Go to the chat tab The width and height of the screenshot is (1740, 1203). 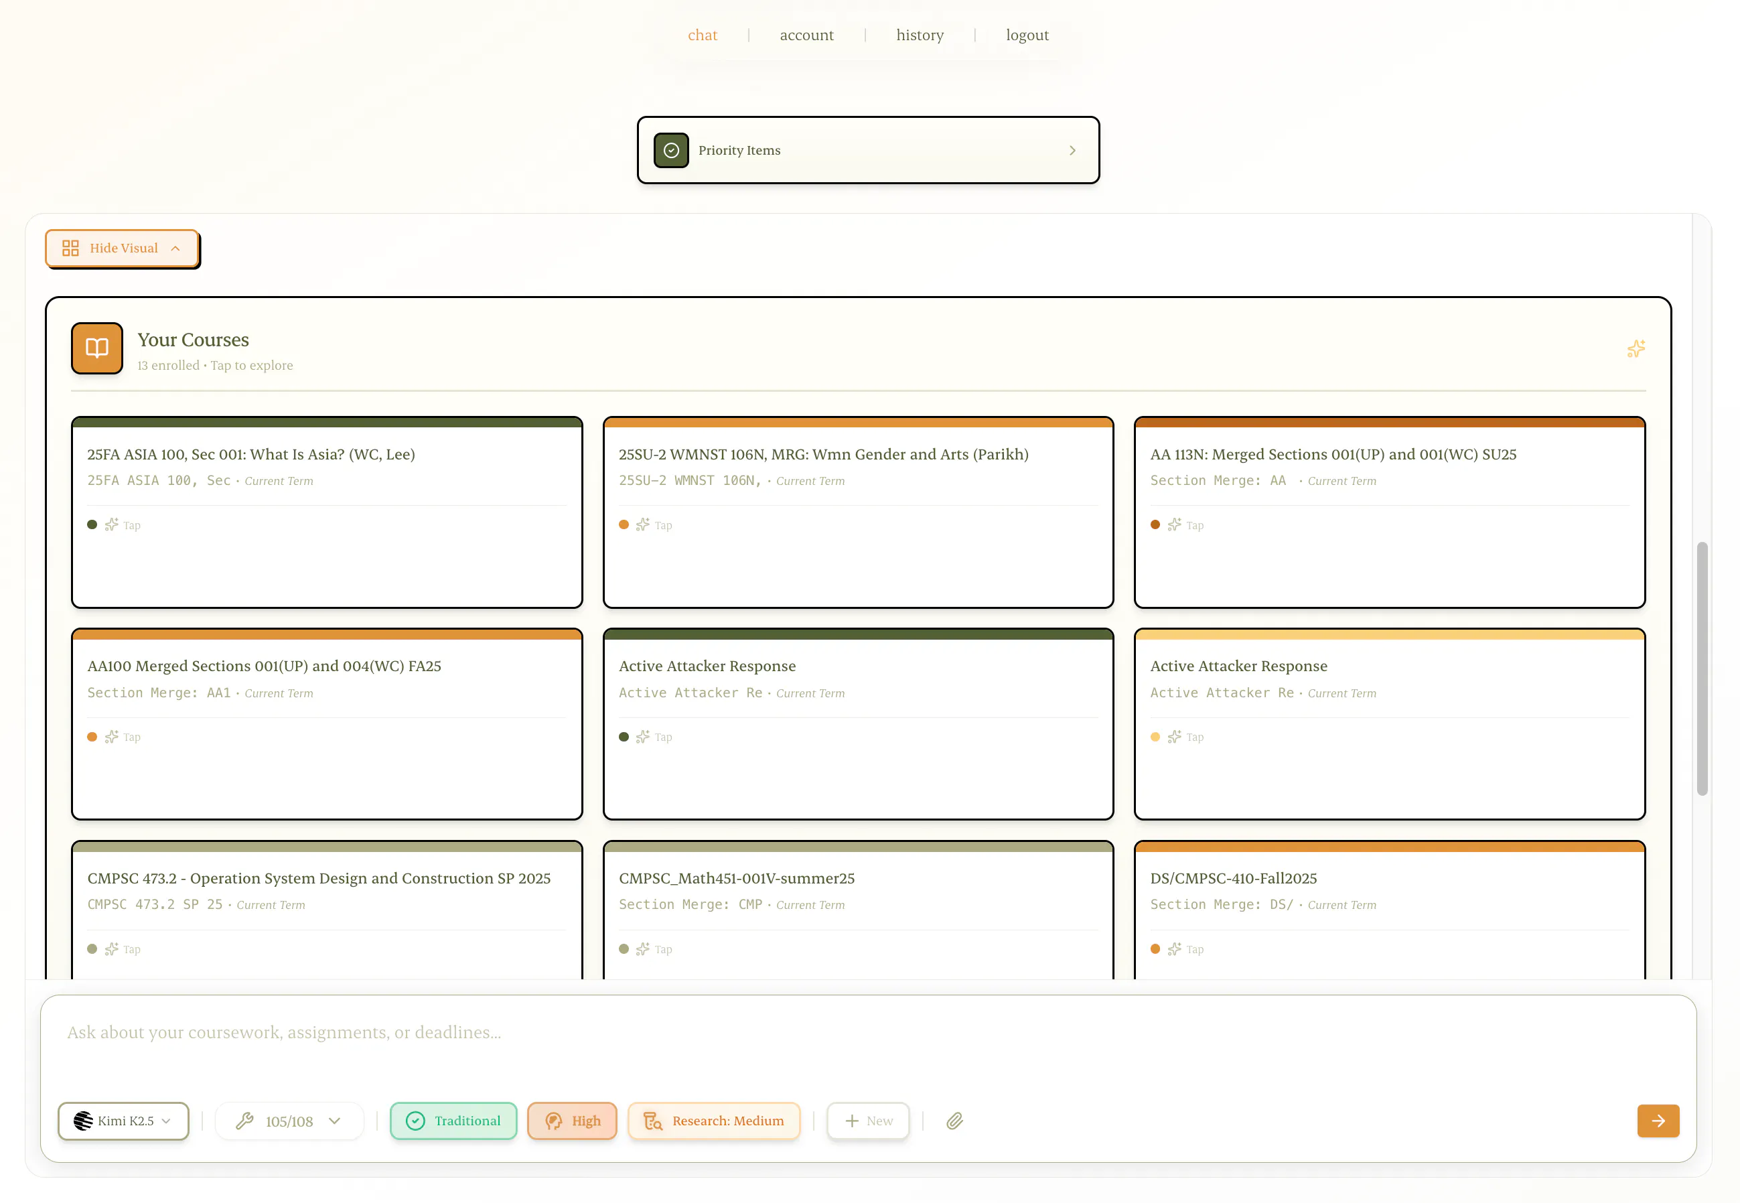pyautogui.click(x=703, y=35)
